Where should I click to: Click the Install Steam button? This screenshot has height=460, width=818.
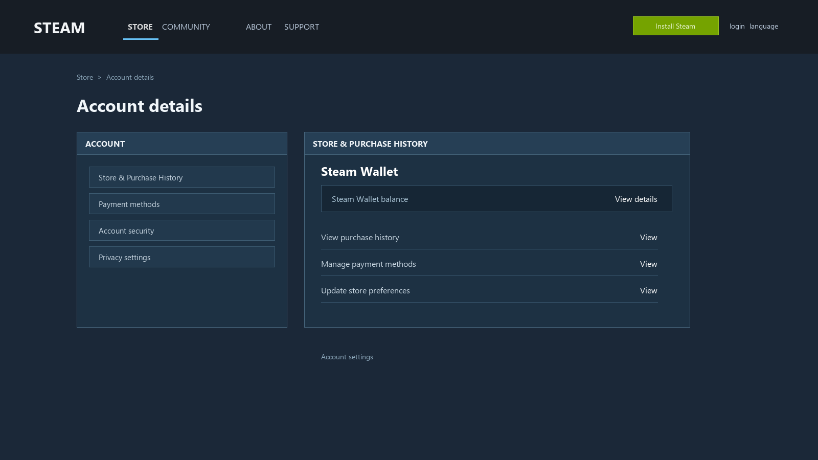click(x=675, y=26)
